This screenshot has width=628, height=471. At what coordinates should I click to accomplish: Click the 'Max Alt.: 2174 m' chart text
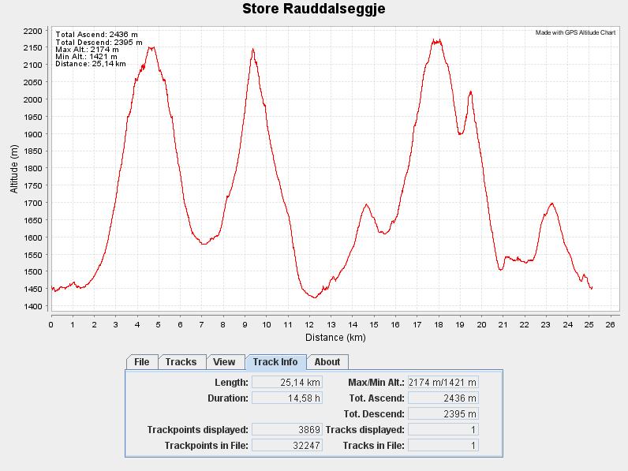pyautogui.click(x=87, y=49)
